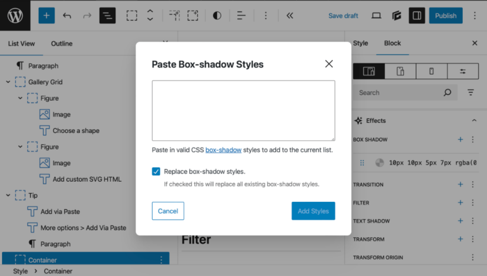This screenshot has width=487, height=276.
Task: Switch to the Style sidebar tab
Action: pos(360,43)
